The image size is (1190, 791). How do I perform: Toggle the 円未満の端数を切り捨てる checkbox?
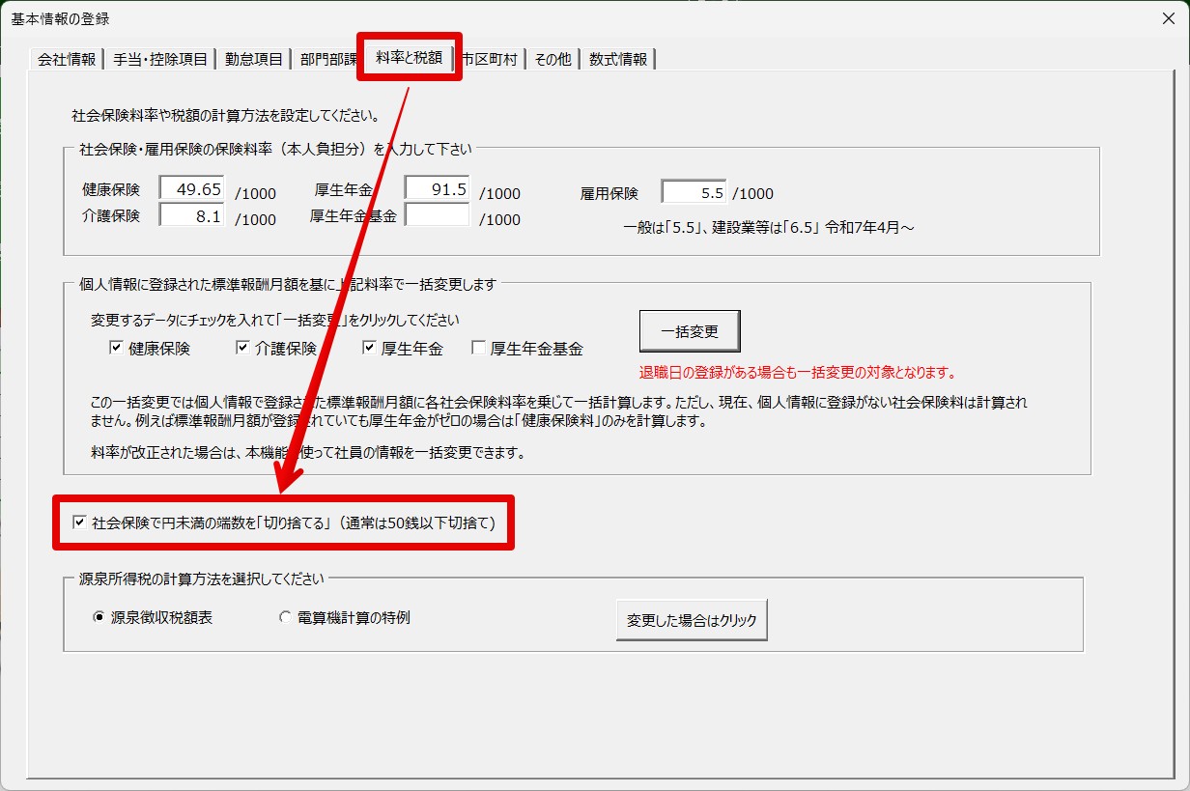[x=80, y=523]
